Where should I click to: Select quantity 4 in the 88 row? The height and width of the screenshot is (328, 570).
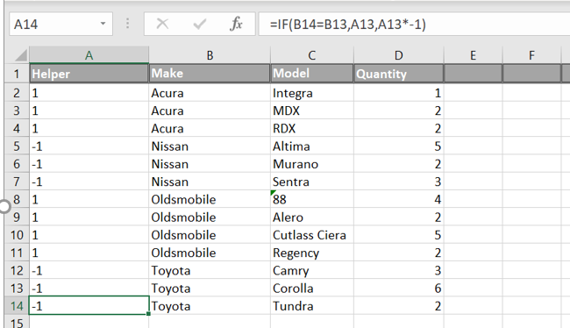pyautogui.click(x=399, y=199)
